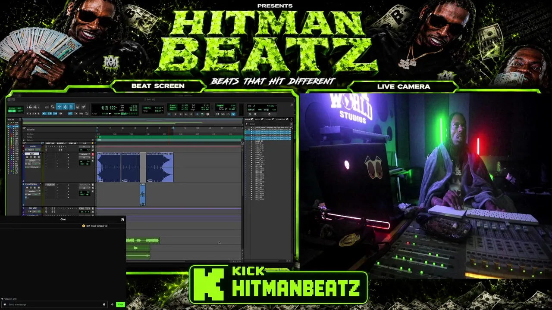The image size is (552, 310).
Task: Click the MIDI zoom icon in toolbar
Action: (x=35, y=107)
